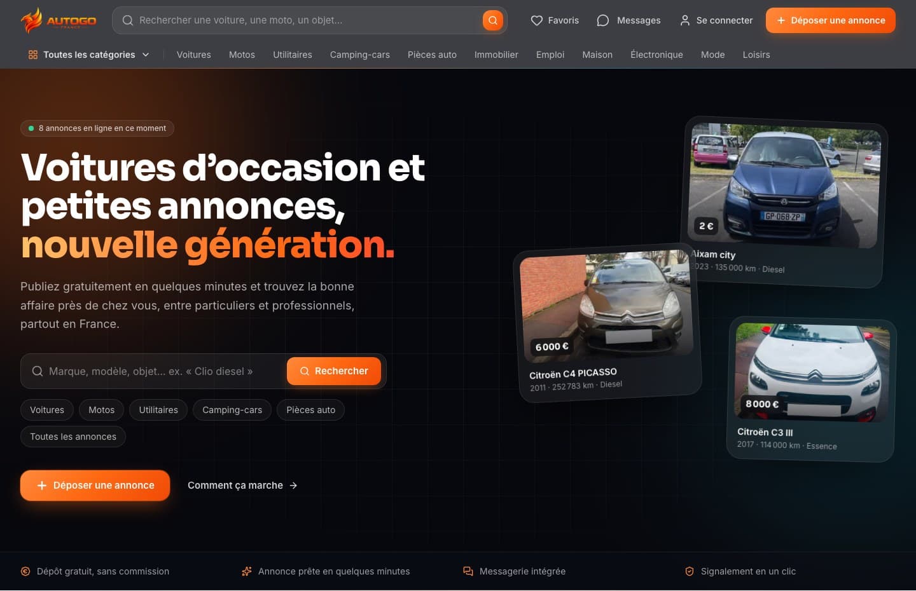Viewport: 916px width, 591px height.
Task: Open the Maison category
Action: pyautogui.click(x=597, y=55)
